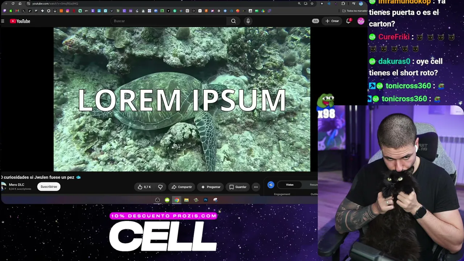Open the Mero DLC channel name
The image size is (464, 261).
[17, 185]
